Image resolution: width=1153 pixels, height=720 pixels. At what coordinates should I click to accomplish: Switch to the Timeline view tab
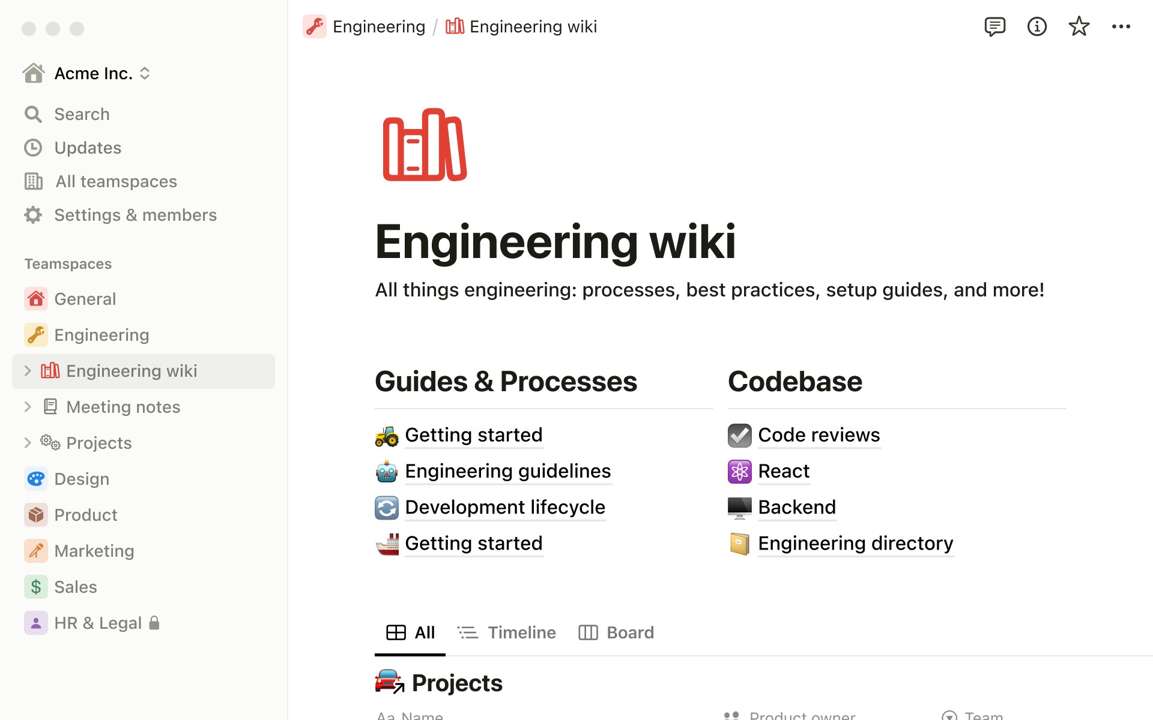507,632
